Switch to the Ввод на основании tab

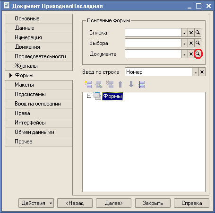click(39, 104)
